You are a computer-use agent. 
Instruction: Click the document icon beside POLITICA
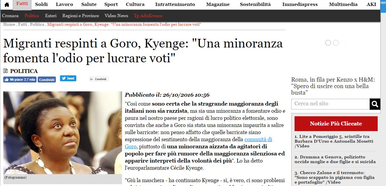tap(5, 71)
